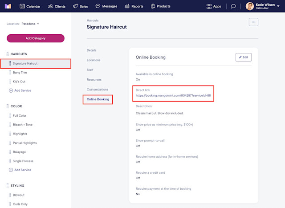Click drag handle beside Bleach + Tone
This screenshot has height=208, width=285.
[x=10, y=125]
